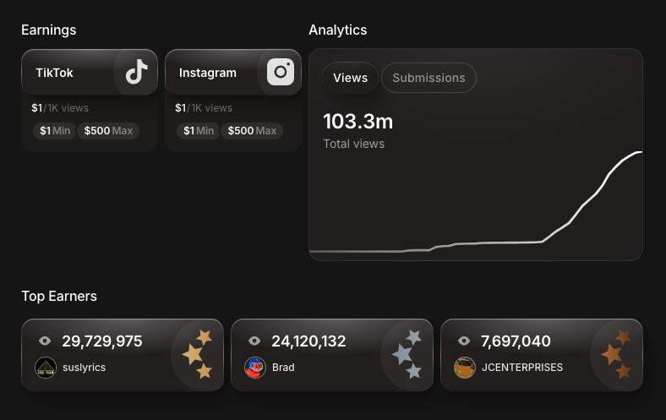Switch to the Views analytics tab
This screenshot has width=666, height=420.
point(351,78)
